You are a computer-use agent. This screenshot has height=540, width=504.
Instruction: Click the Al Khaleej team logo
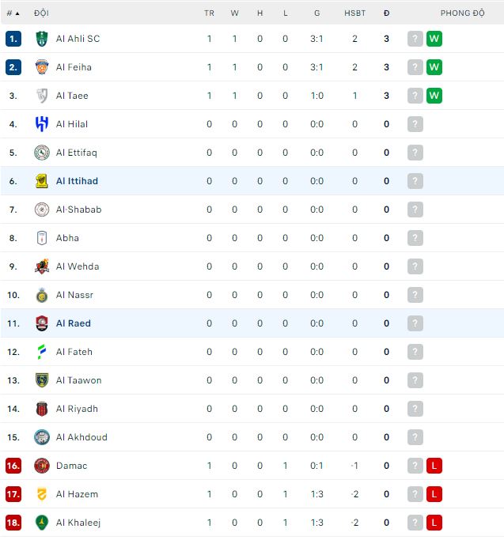pos(42,523)
